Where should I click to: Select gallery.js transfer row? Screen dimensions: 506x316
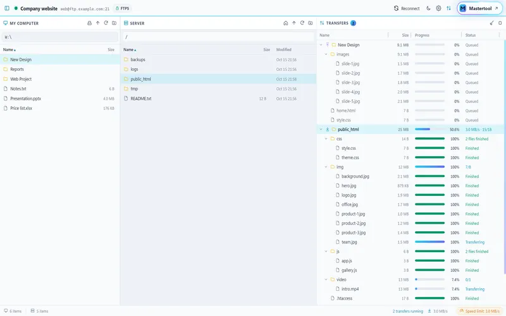410,270
